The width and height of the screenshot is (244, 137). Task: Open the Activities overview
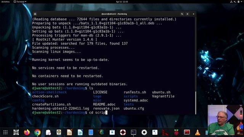coord(5,2)
